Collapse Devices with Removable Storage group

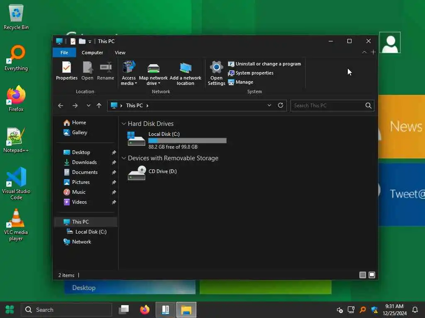tap(124, 158)
